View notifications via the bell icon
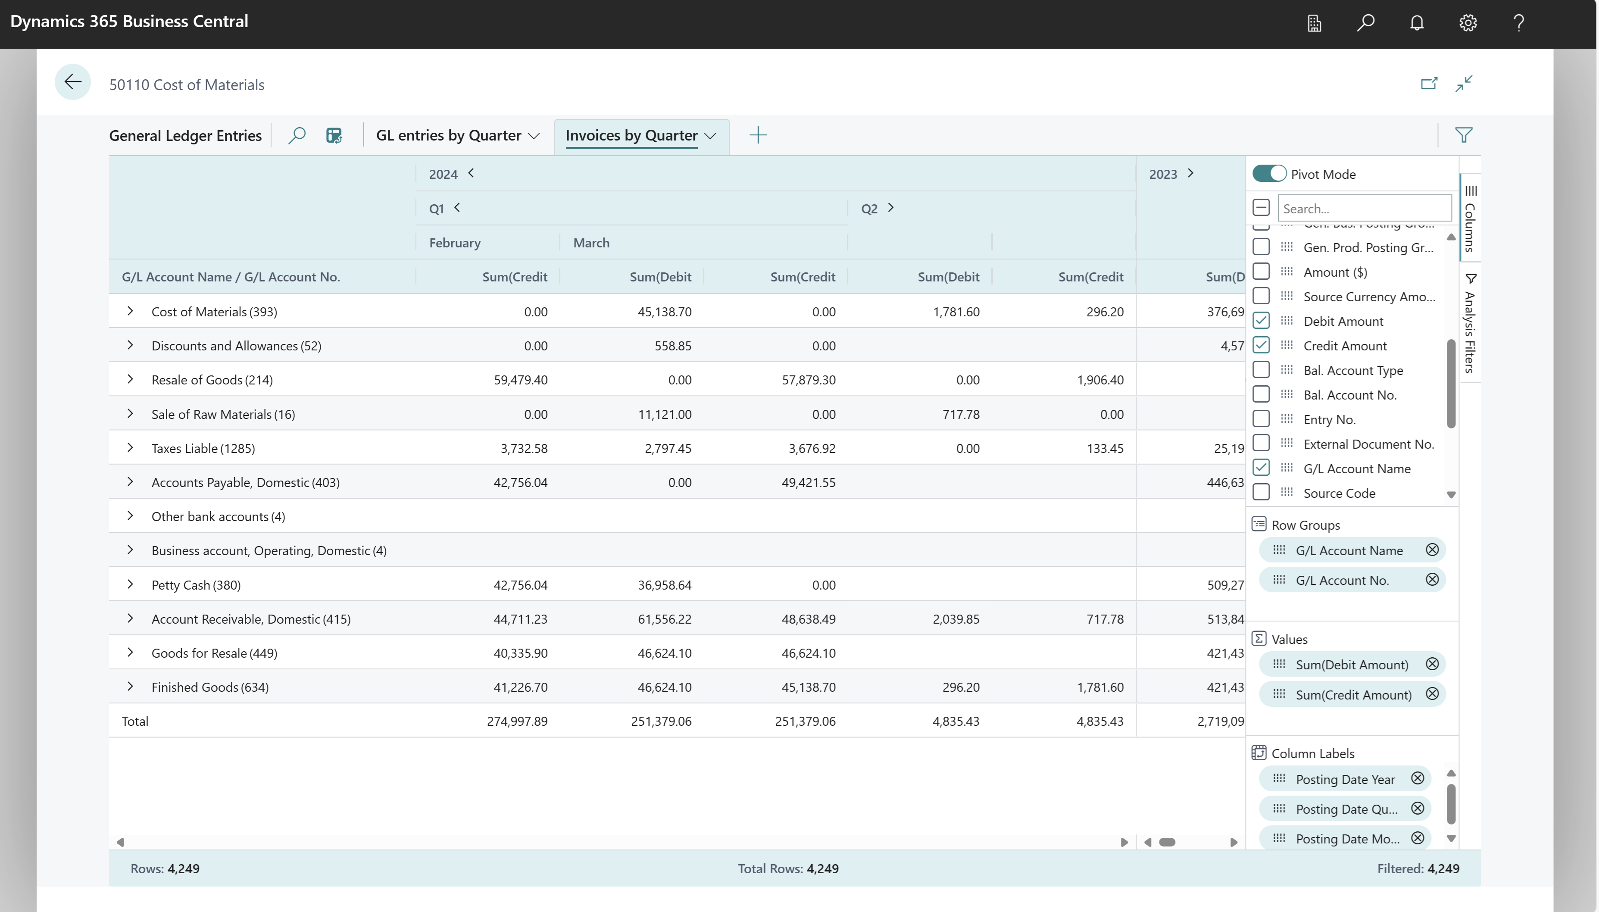The image size is (1599, 912). [1416, 23]
